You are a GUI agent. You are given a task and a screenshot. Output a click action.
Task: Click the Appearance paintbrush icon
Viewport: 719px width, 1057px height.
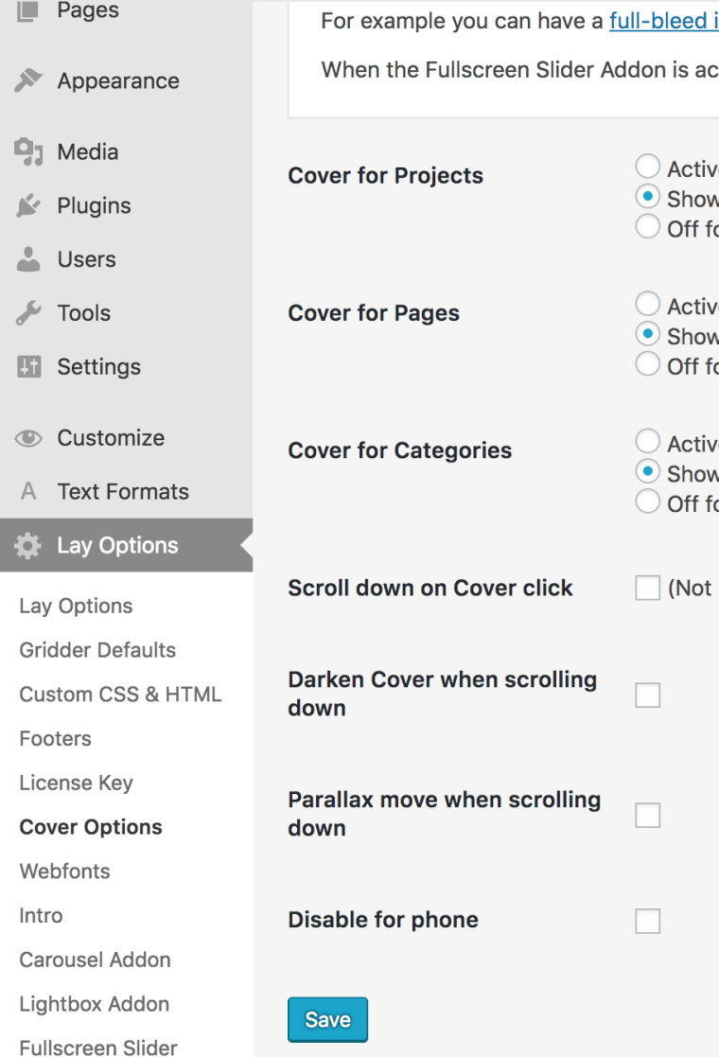(x=28, y=81)
